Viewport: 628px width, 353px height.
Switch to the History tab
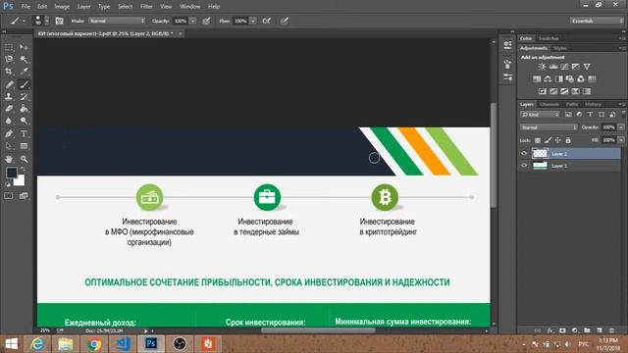click(593, 104)
